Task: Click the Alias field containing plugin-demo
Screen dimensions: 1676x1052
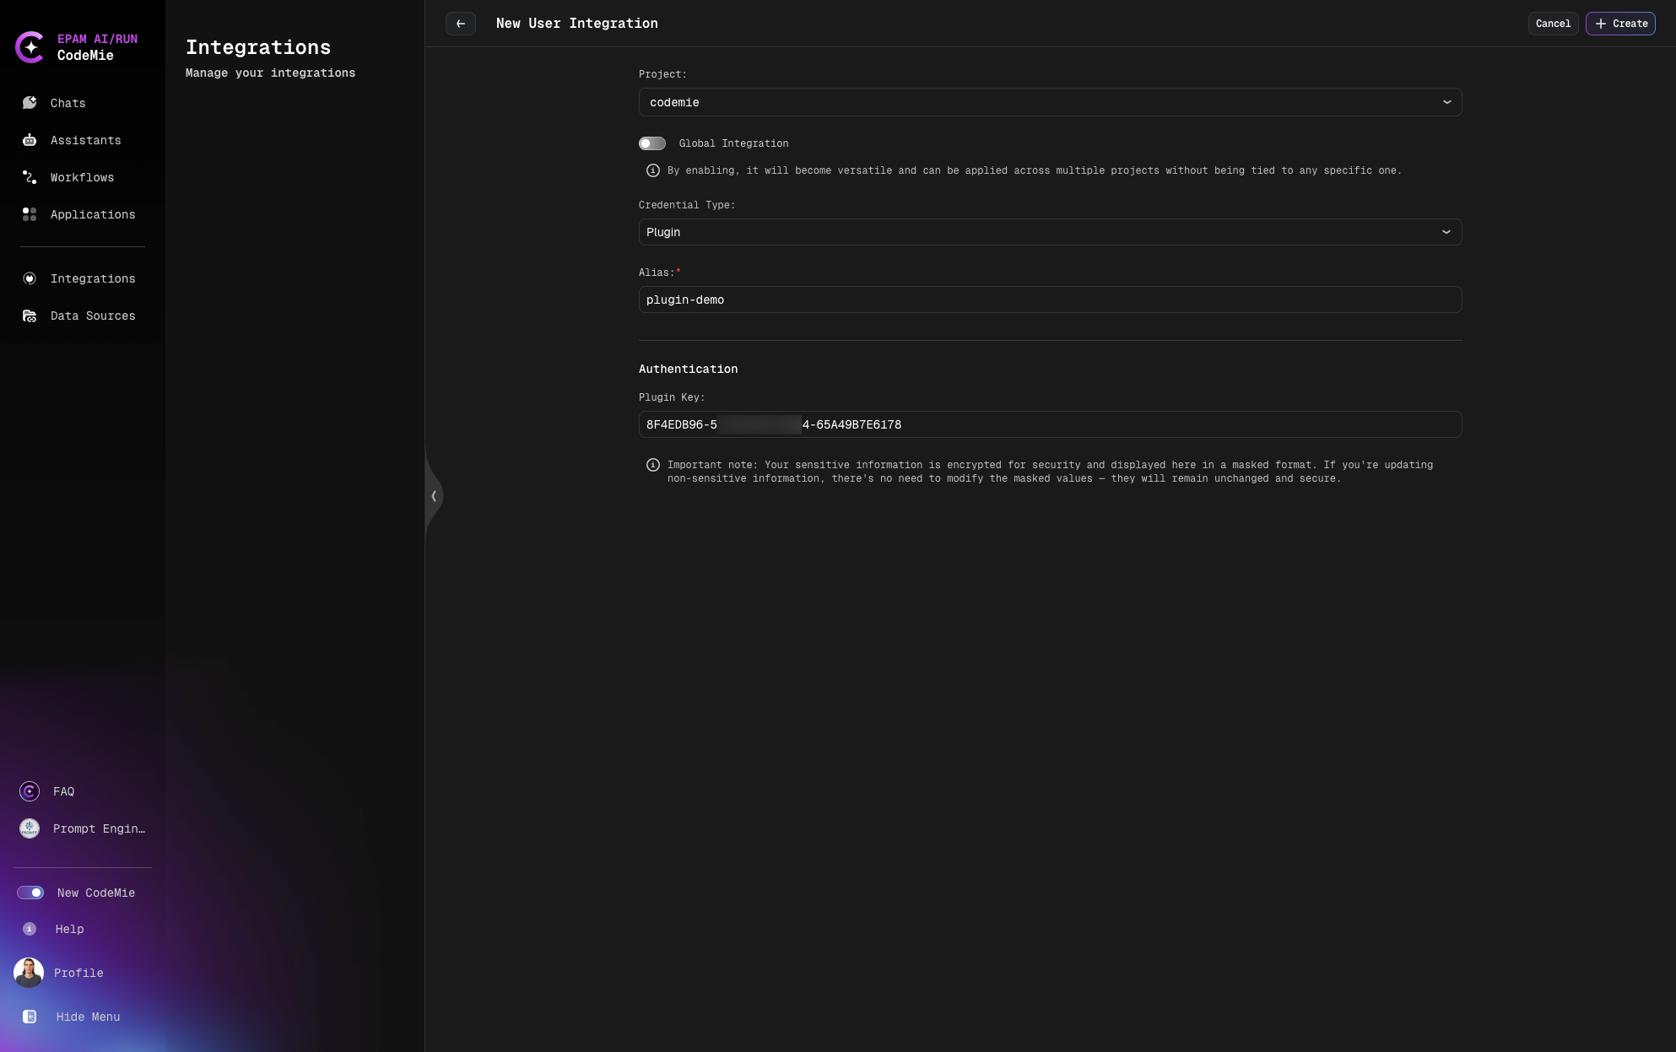Action: coord(1049,299)
